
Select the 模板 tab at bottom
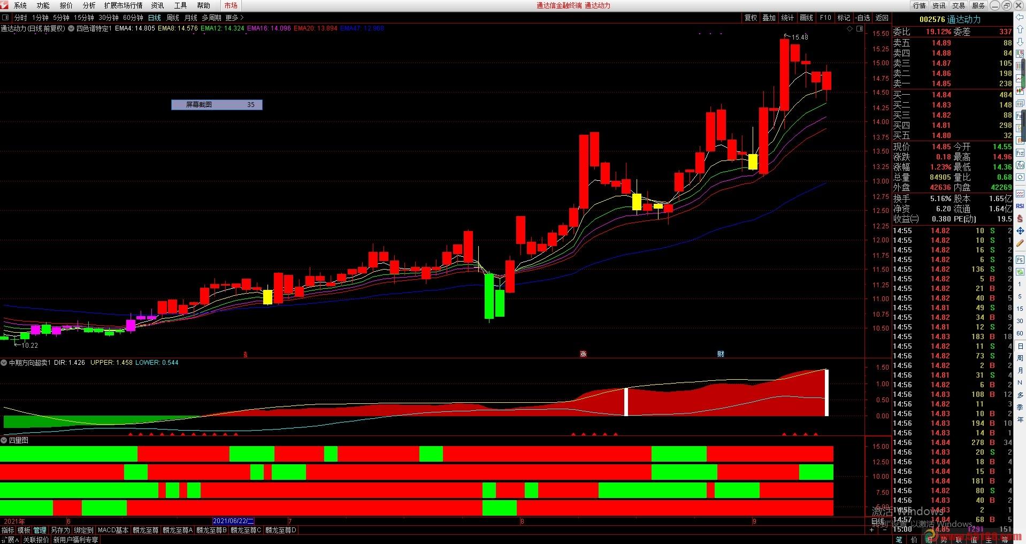(24, 530)
